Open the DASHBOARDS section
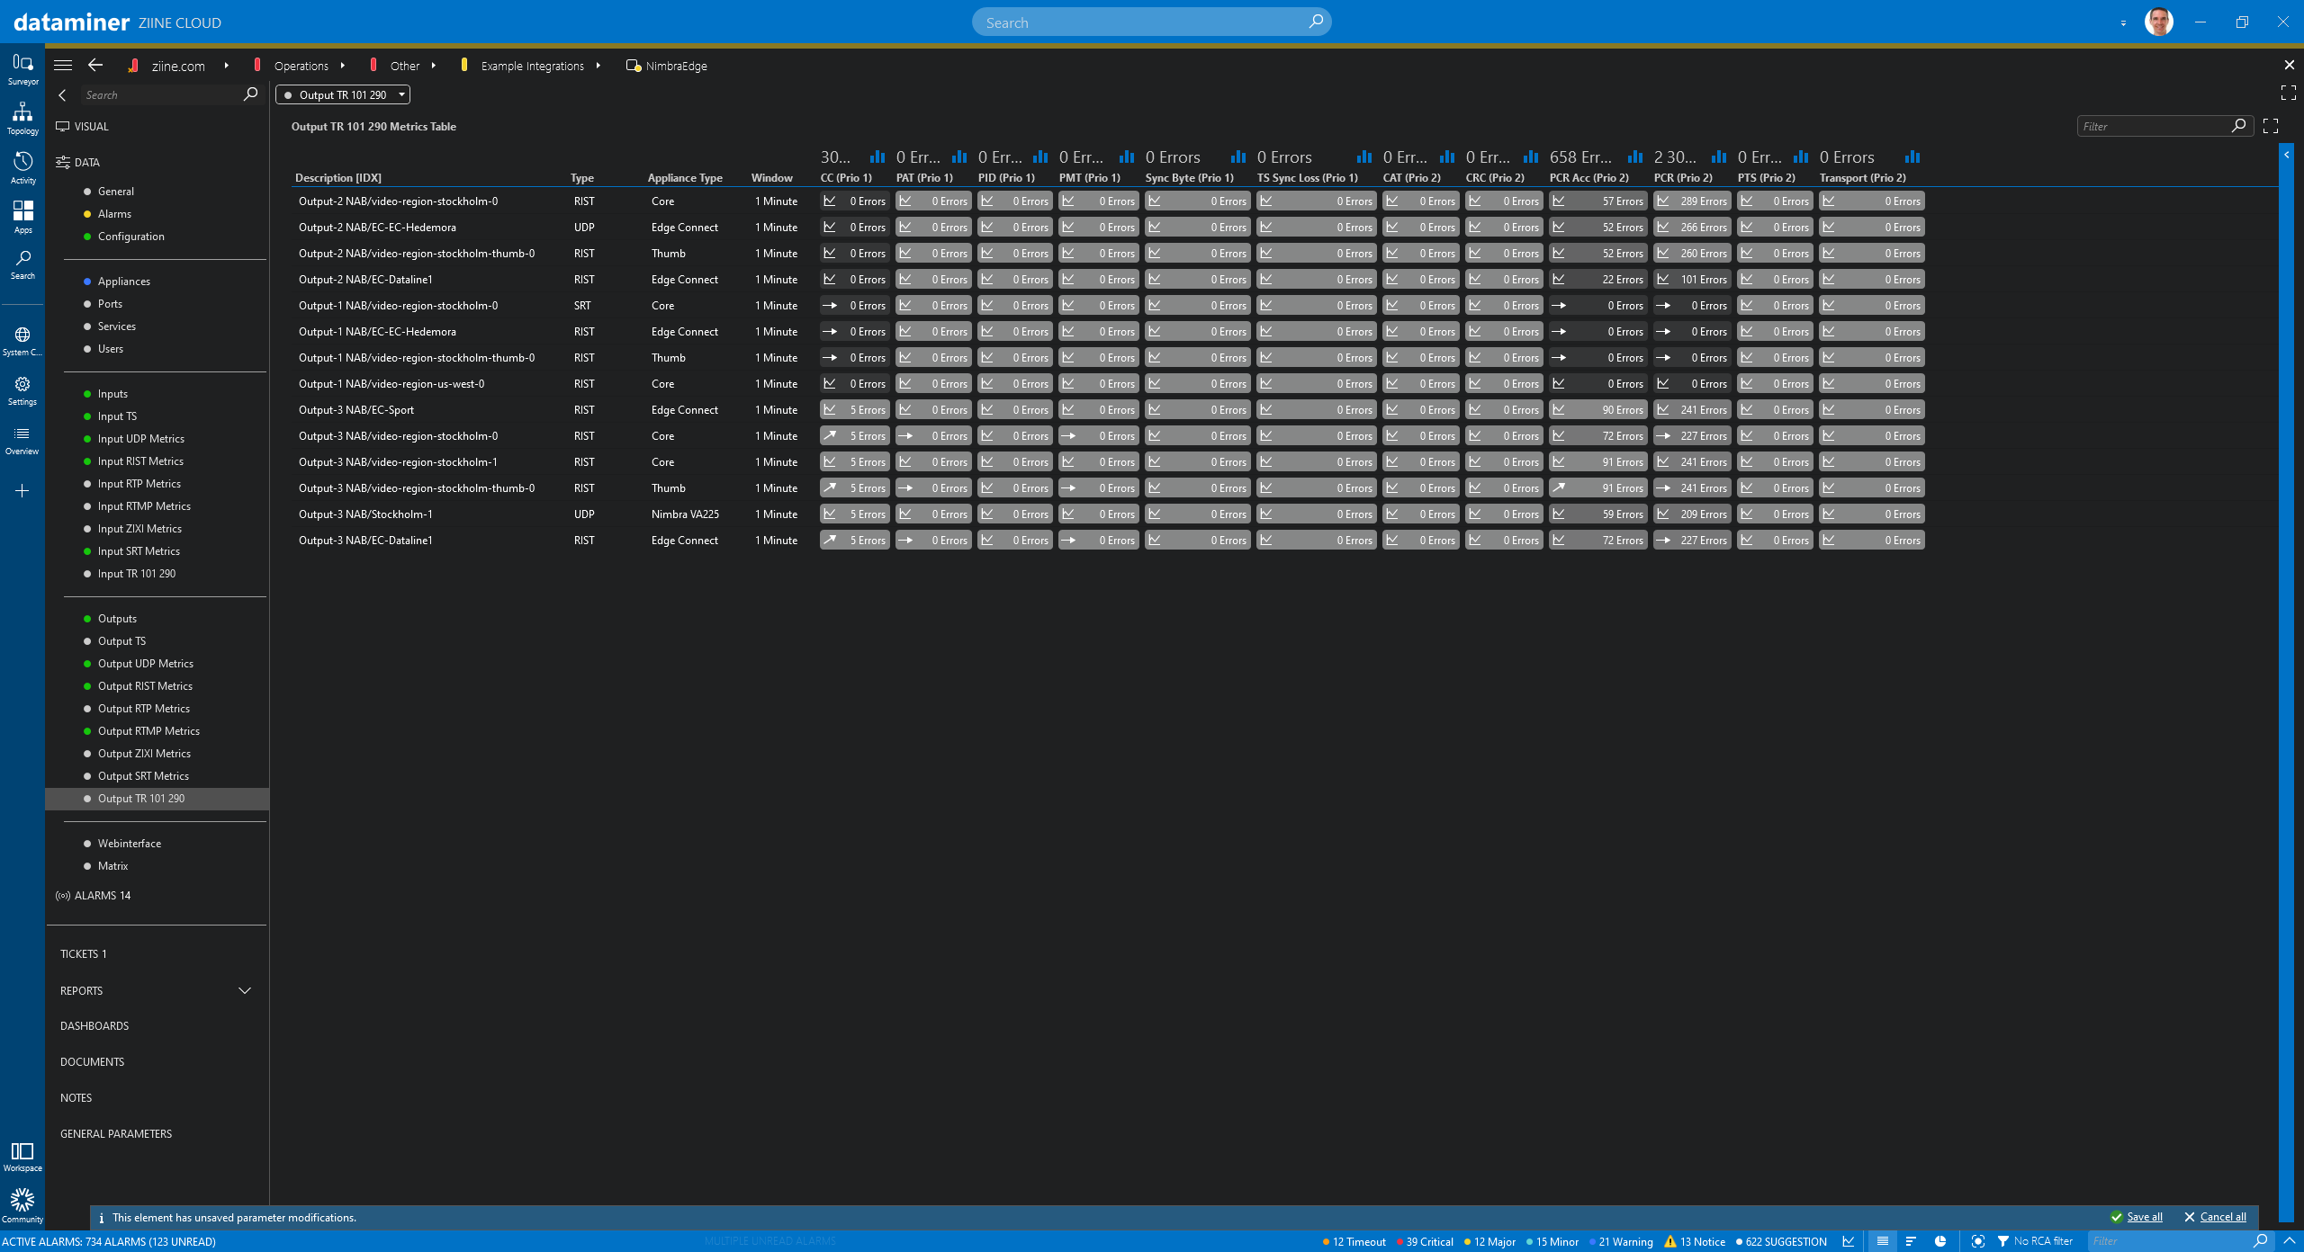The image size is (2304, 1252). [94, 1026]
